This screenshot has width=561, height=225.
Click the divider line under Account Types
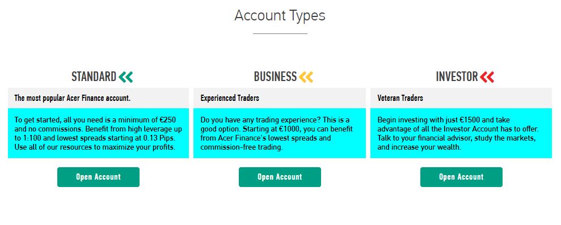(280, 33)
